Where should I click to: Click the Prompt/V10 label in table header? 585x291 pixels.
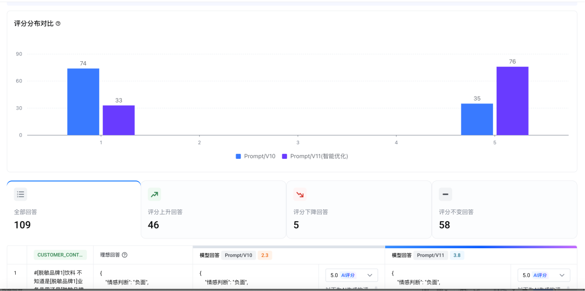(238, 255)
